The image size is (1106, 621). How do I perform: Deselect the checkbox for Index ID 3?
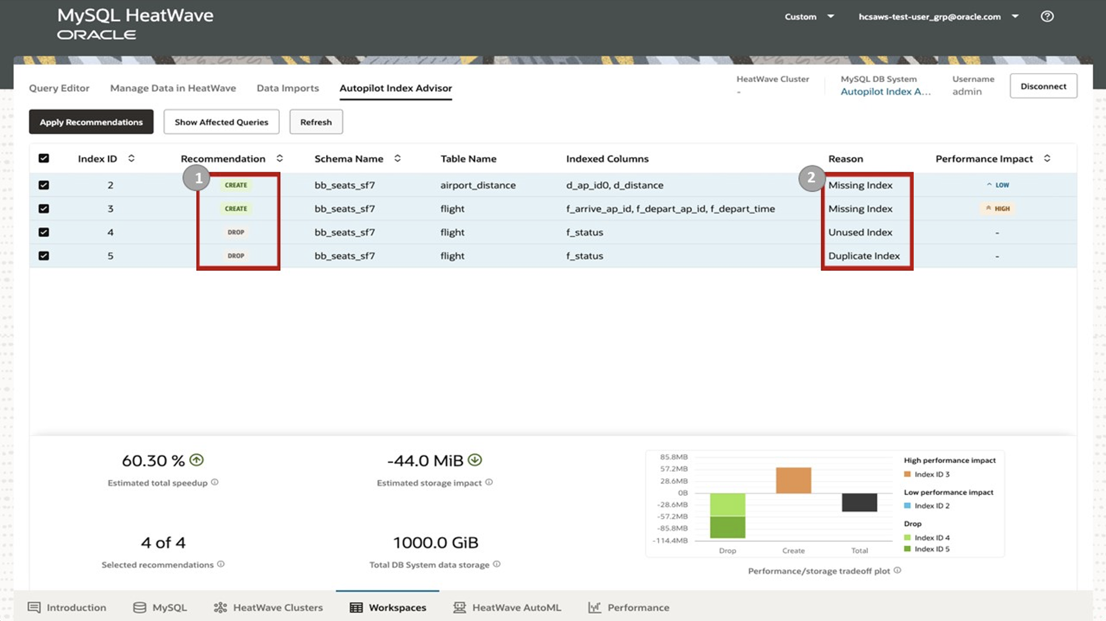(x=44, y=208)
